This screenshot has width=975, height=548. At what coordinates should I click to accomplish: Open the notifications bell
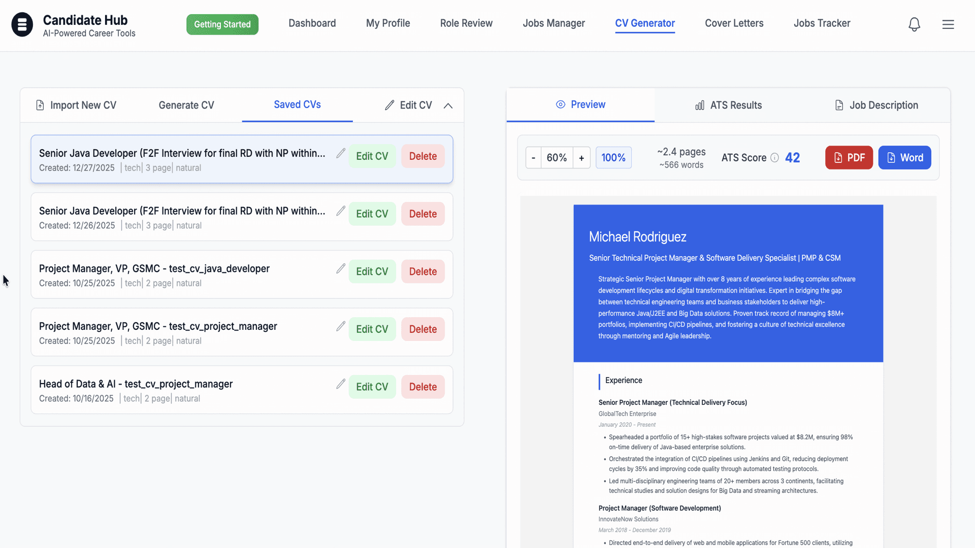[914, 24]
